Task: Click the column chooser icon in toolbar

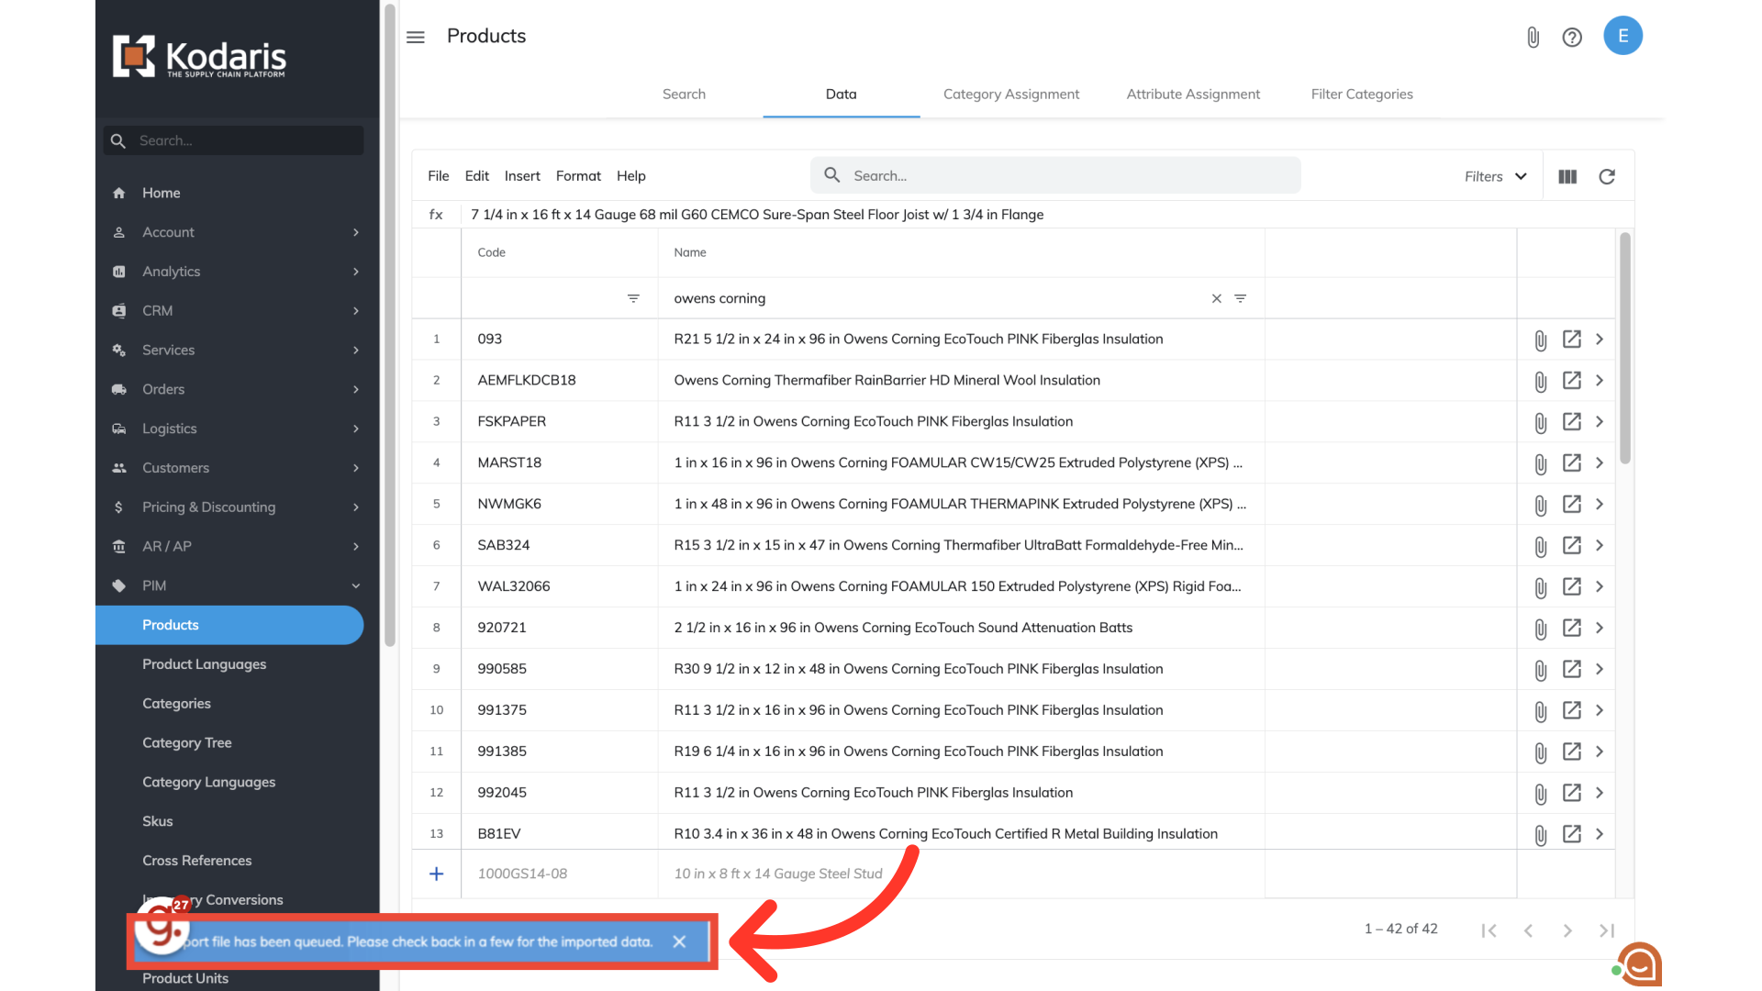Action: (1567, 176)
